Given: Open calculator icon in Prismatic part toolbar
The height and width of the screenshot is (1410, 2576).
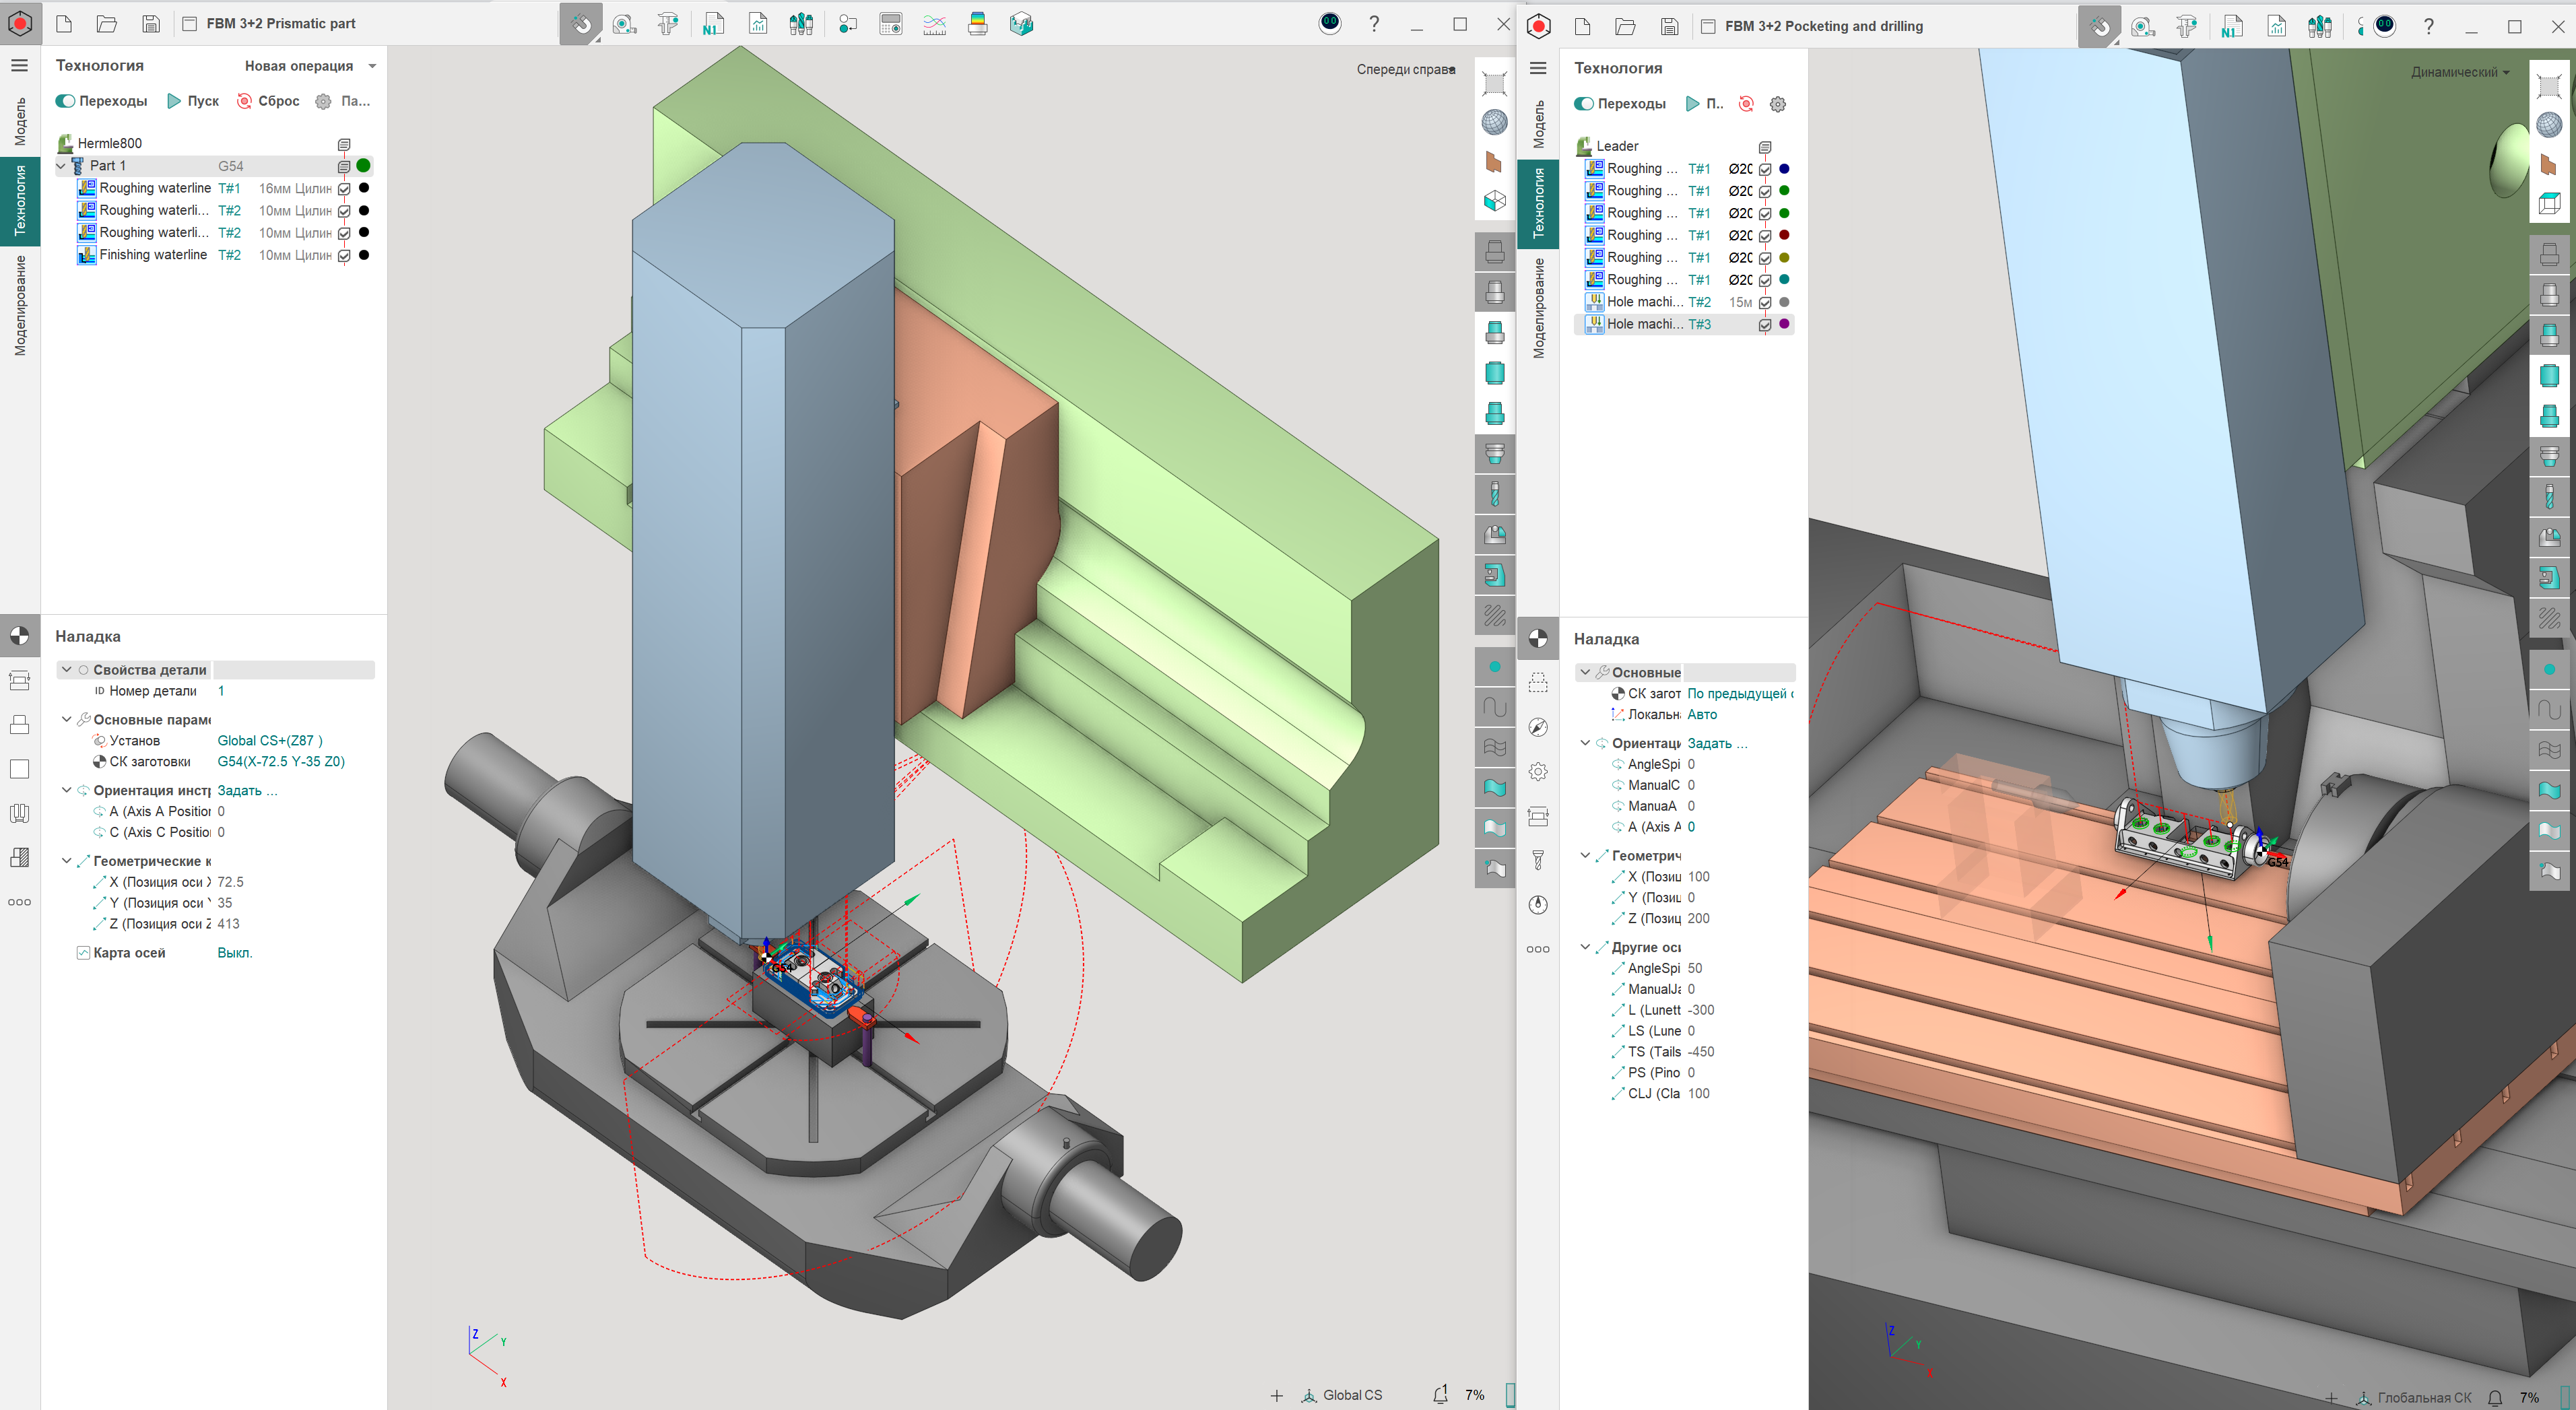Looking at the screenshot, I should [891, 24].
